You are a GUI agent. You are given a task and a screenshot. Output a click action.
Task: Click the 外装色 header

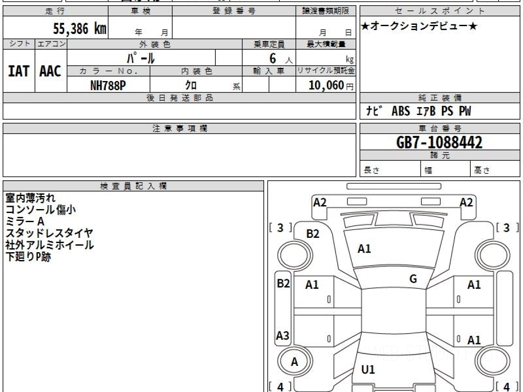click(155, 44)
